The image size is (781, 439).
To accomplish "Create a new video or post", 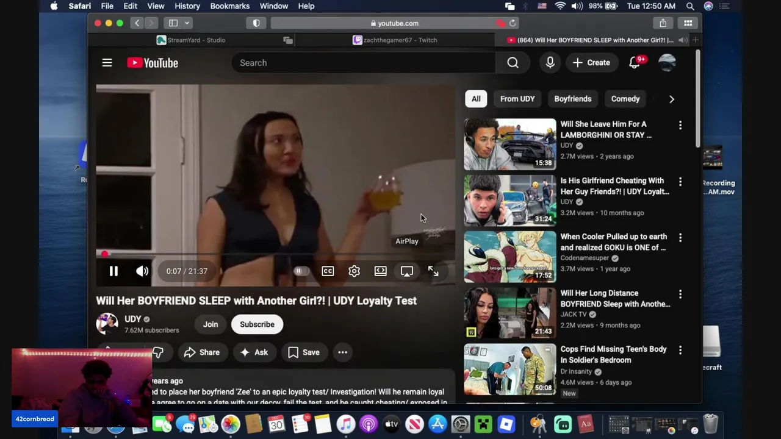I will point(591,63).
